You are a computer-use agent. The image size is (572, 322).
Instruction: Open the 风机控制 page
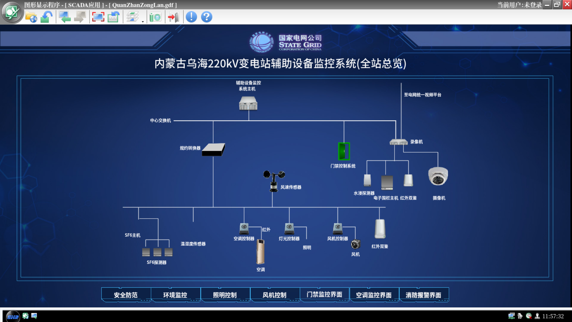(x=274, y=295)
